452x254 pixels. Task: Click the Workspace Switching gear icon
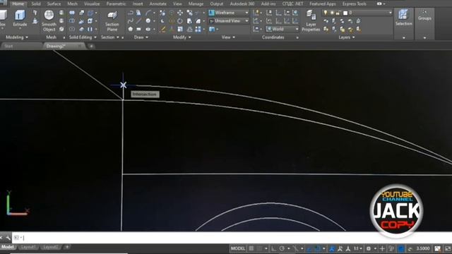click(369, 248)
